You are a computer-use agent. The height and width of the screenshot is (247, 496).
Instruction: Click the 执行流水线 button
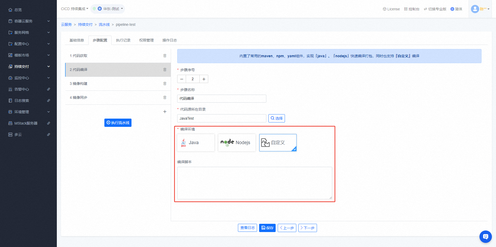point(118,123)
